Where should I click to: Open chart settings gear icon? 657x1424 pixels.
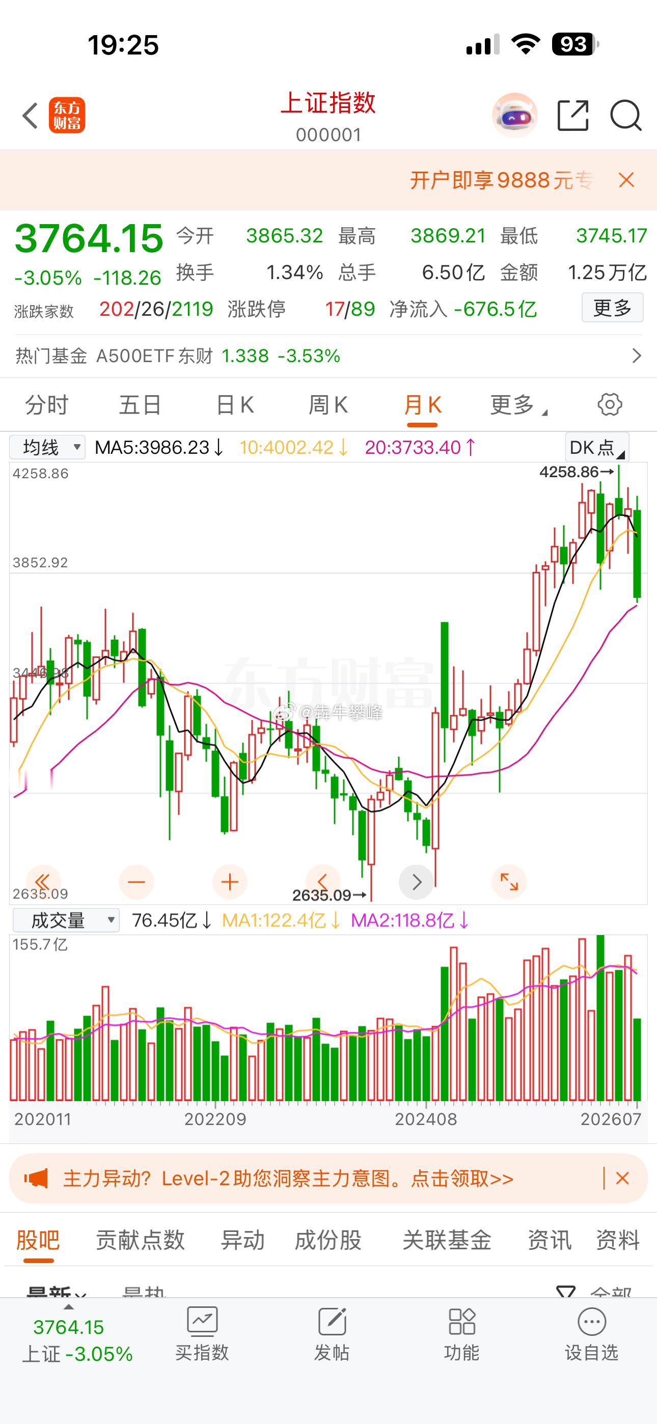(610, 405)
